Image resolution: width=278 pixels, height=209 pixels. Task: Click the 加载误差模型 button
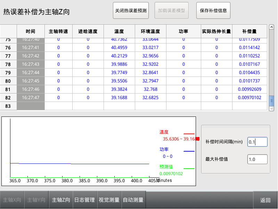pos(172,10)
